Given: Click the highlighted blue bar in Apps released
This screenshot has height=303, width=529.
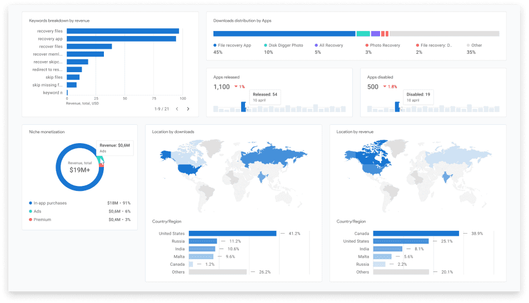Looking at the screenshot, I should coord(243,107).
